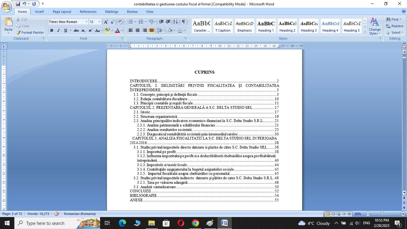Open the font name dropdown

coord(86,22)
